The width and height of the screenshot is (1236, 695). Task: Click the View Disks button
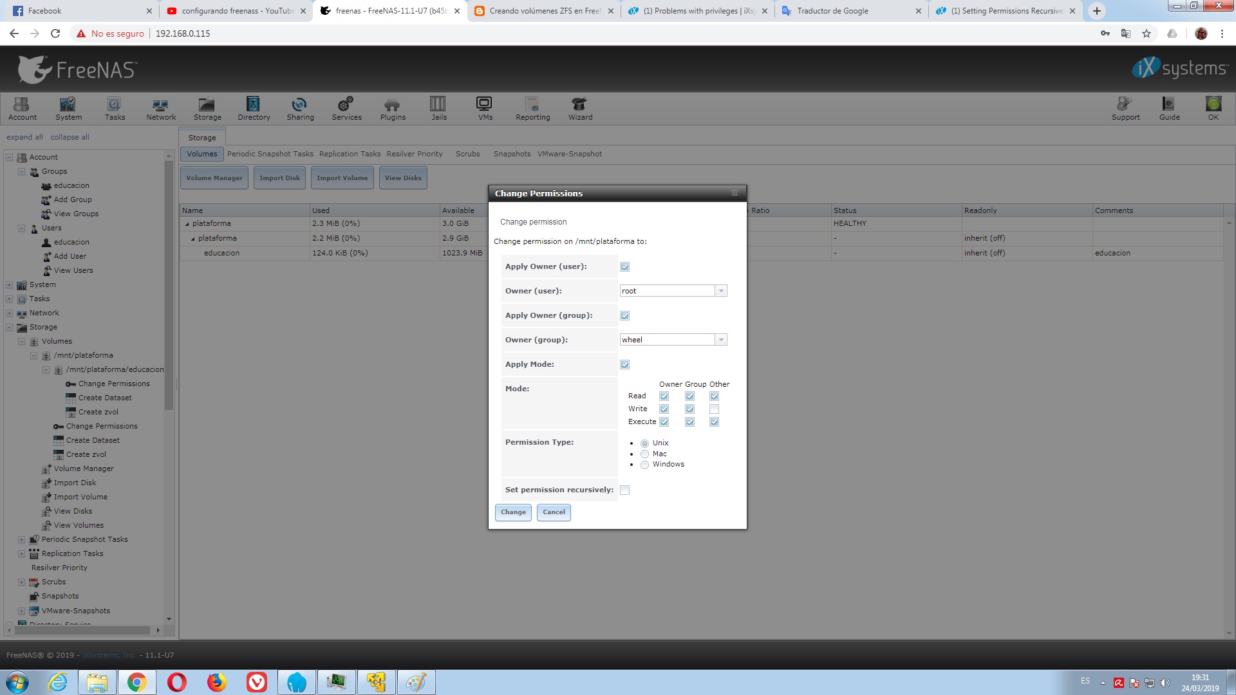pos(403,178)
